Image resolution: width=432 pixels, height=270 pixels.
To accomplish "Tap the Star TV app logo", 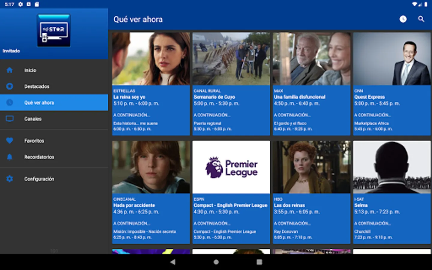I will pyautogui.click(x=54, y=31).
